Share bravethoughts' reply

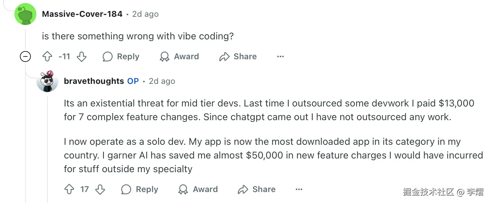257,189
